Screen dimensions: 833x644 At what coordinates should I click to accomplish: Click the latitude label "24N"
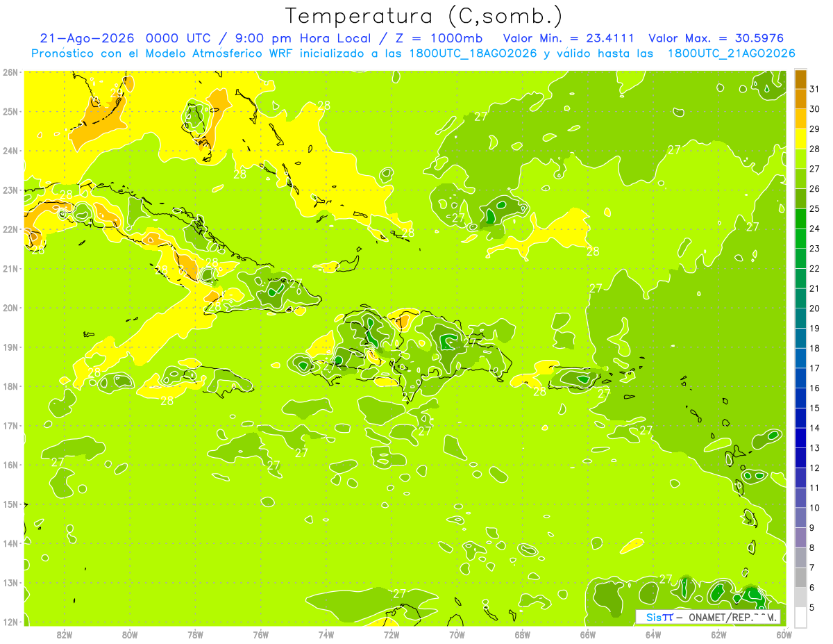(10, 151)
